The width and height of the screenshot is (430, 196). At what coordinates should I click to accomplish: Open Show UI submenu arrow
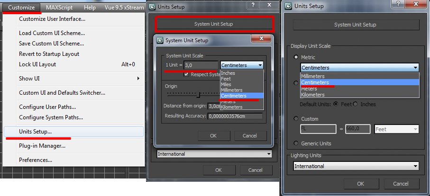pyautogui.click(x=138, y=79)
